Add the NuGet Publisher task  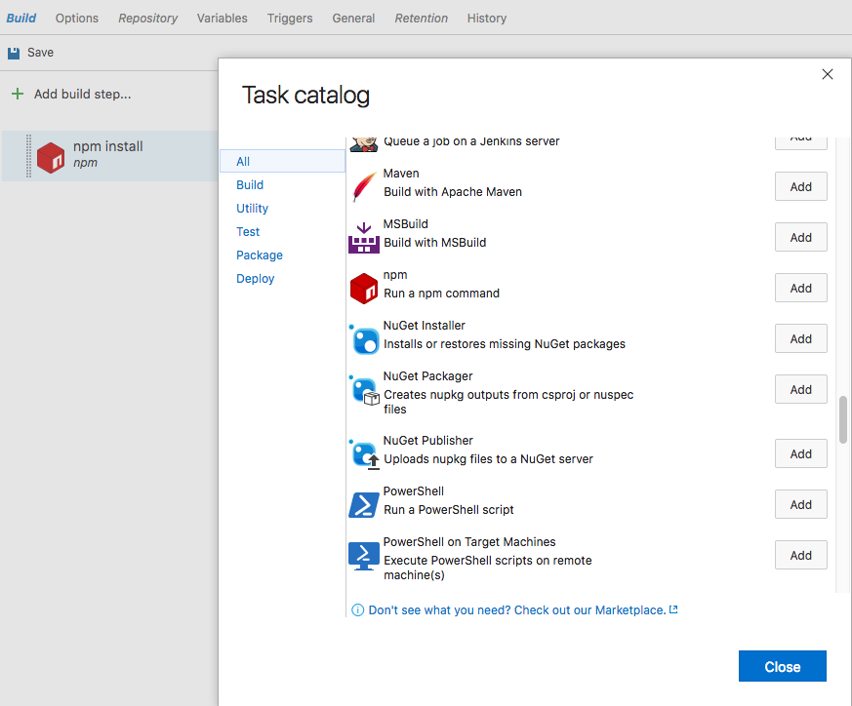click(x=801, y=453)
